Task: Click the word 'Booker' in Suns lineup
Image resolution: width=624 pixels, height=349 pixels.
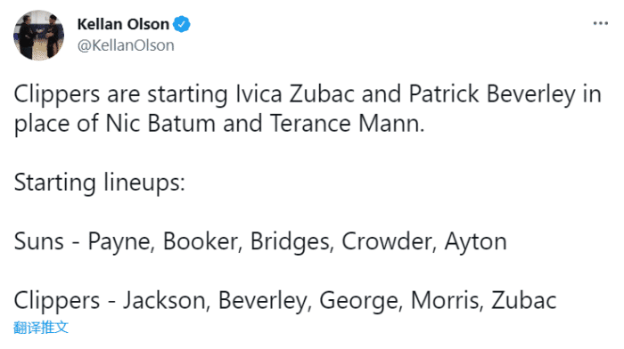Action: tap(201, 241)
